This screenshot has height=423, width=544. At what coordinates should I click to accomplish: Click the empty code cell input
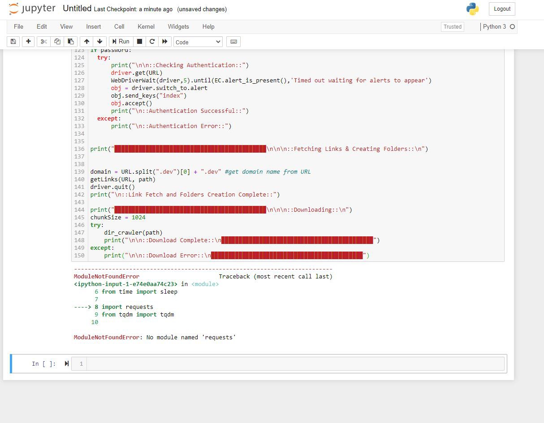pyautogui.click(x=295, y=363)
